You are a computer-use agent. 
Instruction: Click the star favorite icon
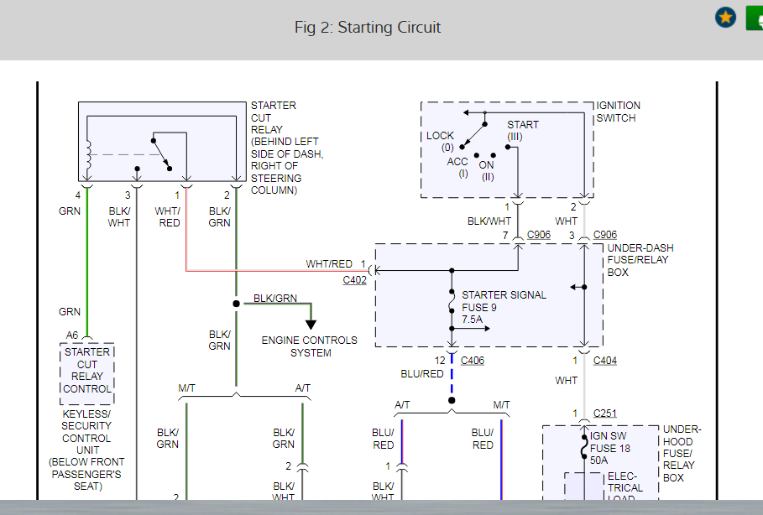[x=725, y=18]
